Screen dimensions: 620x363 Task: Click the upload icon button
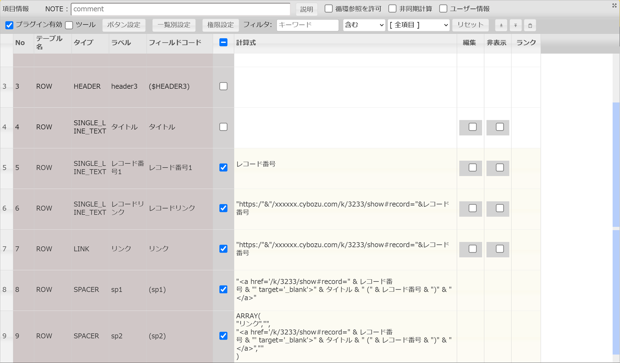click(516, 25)
